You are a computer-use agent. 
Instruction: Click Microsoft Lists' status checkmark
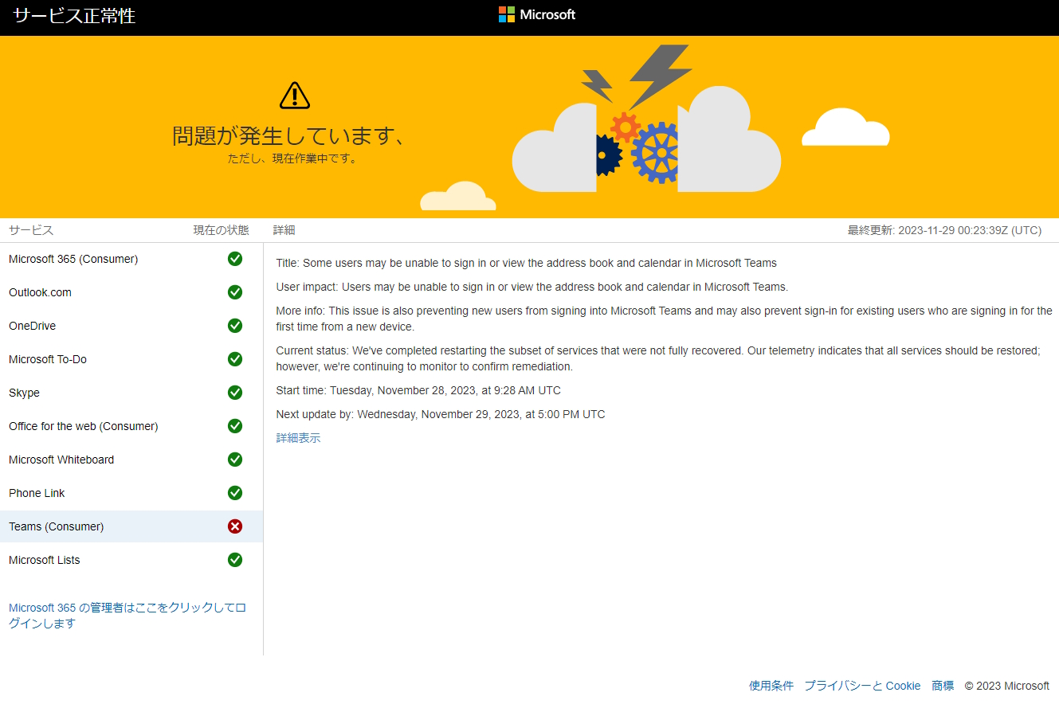[x=234, y=560]
